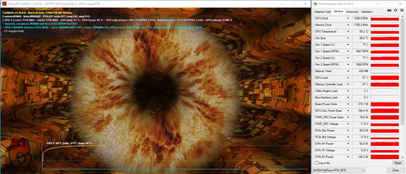The height and width of the screenshot is (174, 406).
Task: Click the Close button in GPU-Z
Action: 395,170
